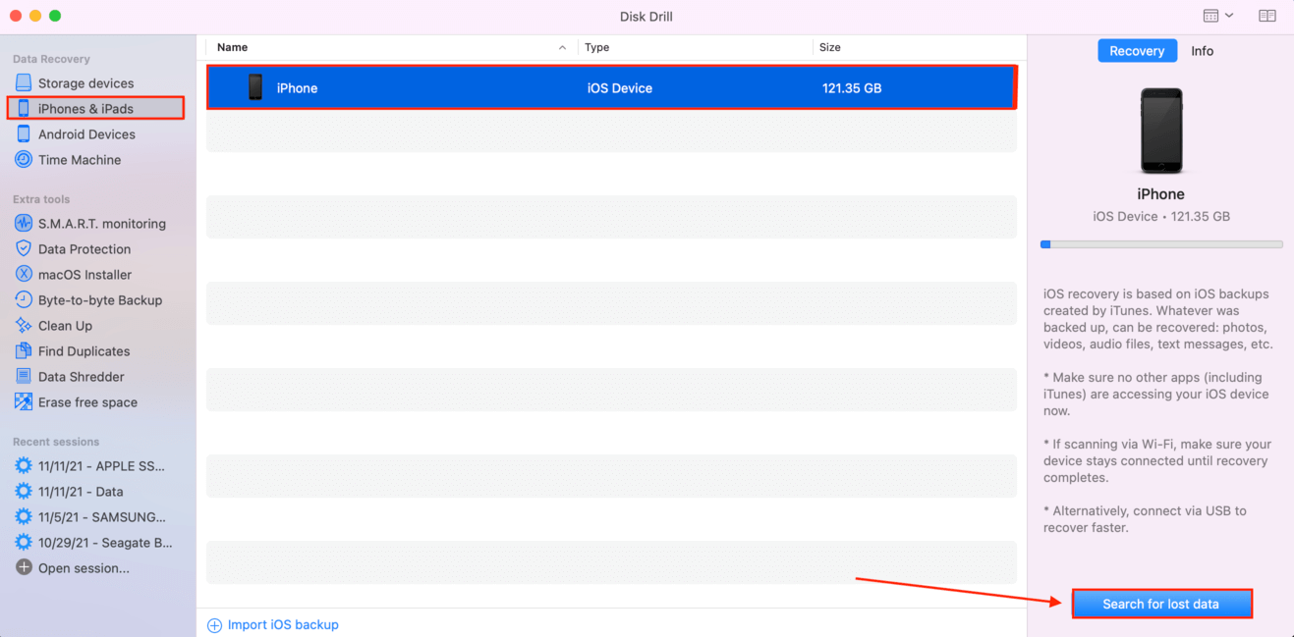Open the help book icon in title bar

[x=1267, y=16]
